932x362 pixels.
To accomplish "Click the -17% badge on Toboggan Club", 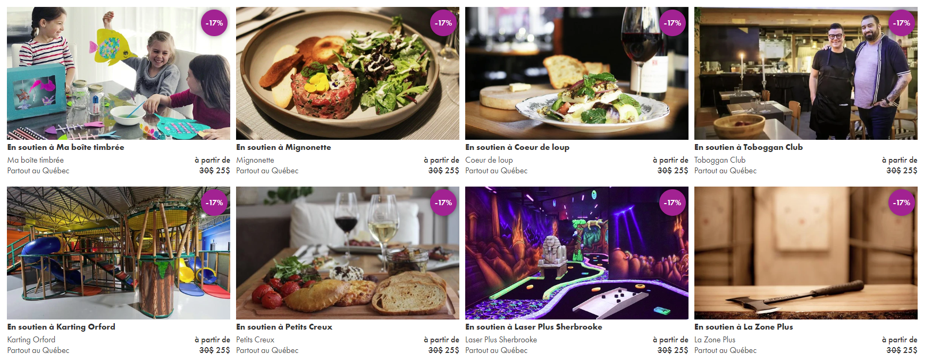I will pos(902,23).
